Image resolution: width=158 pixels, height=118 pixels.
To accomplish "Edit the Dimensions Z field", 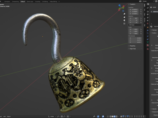I will tap(135, 42).
